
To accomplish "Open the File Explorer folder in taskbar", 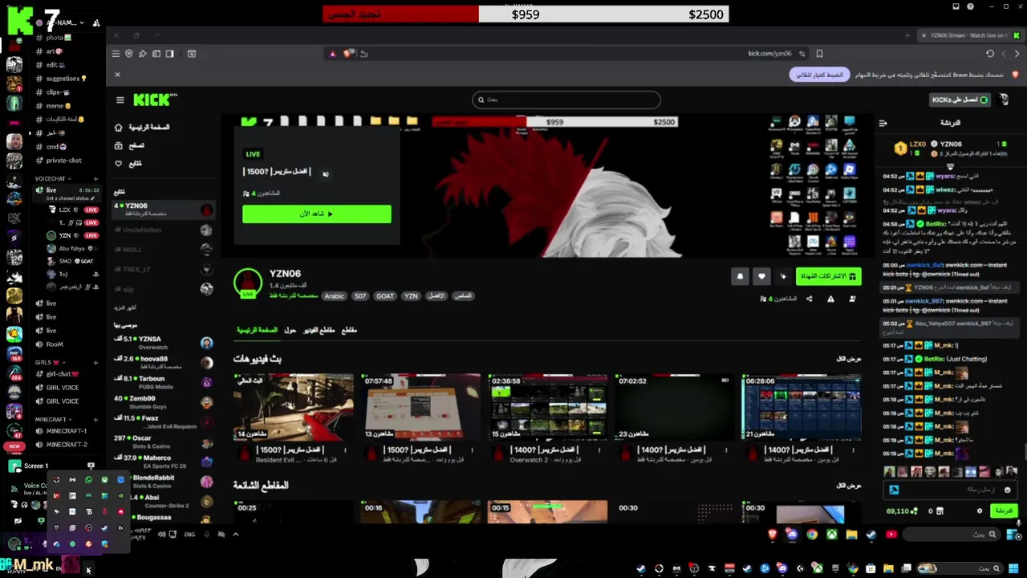I will (851, 534).
